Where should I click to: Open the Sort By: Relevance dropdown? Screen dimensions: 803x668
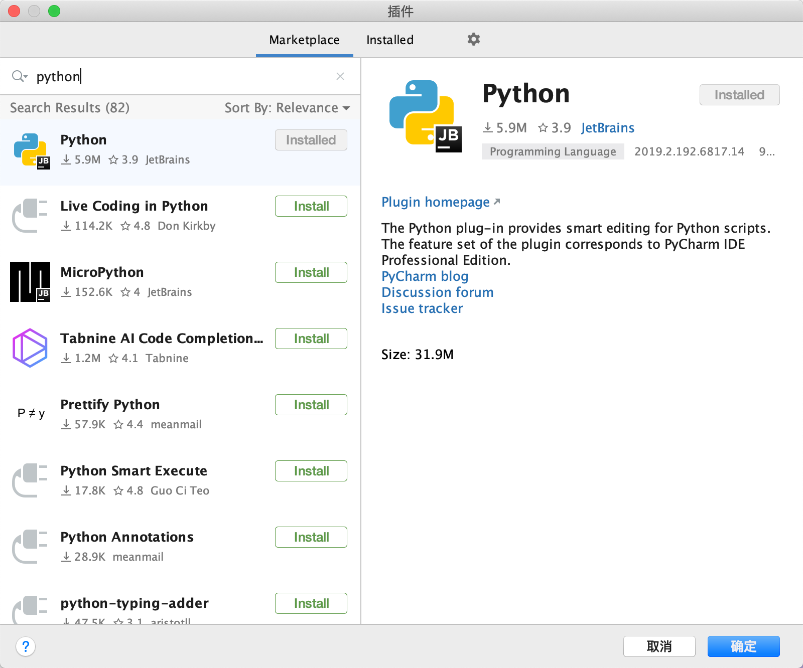[287, 108]
